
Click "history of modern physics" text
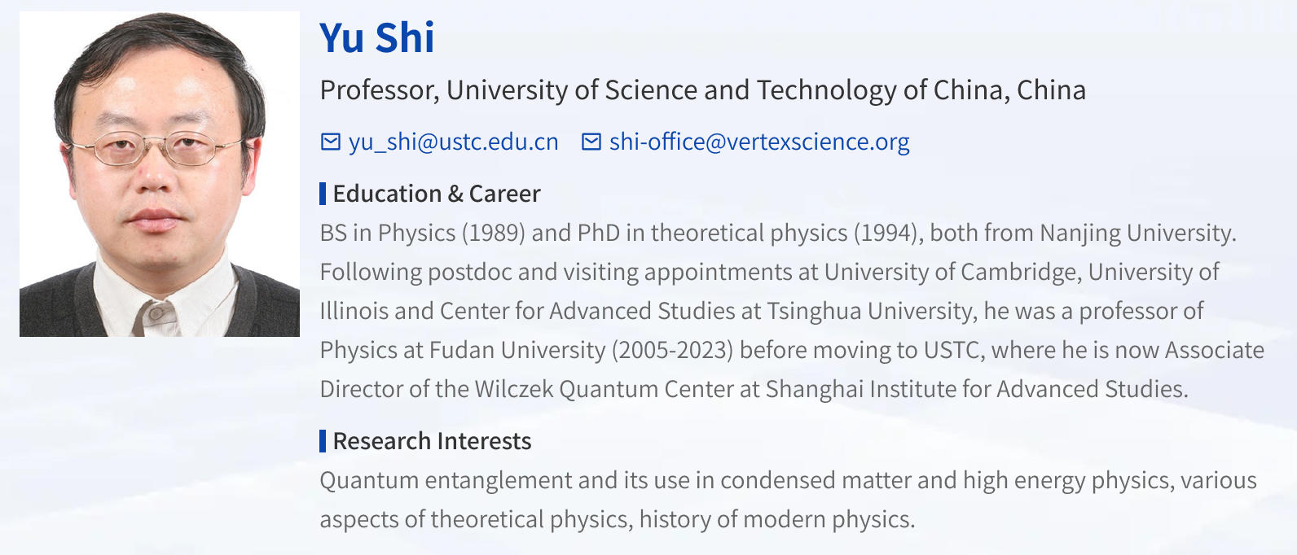tap(776, 519)
